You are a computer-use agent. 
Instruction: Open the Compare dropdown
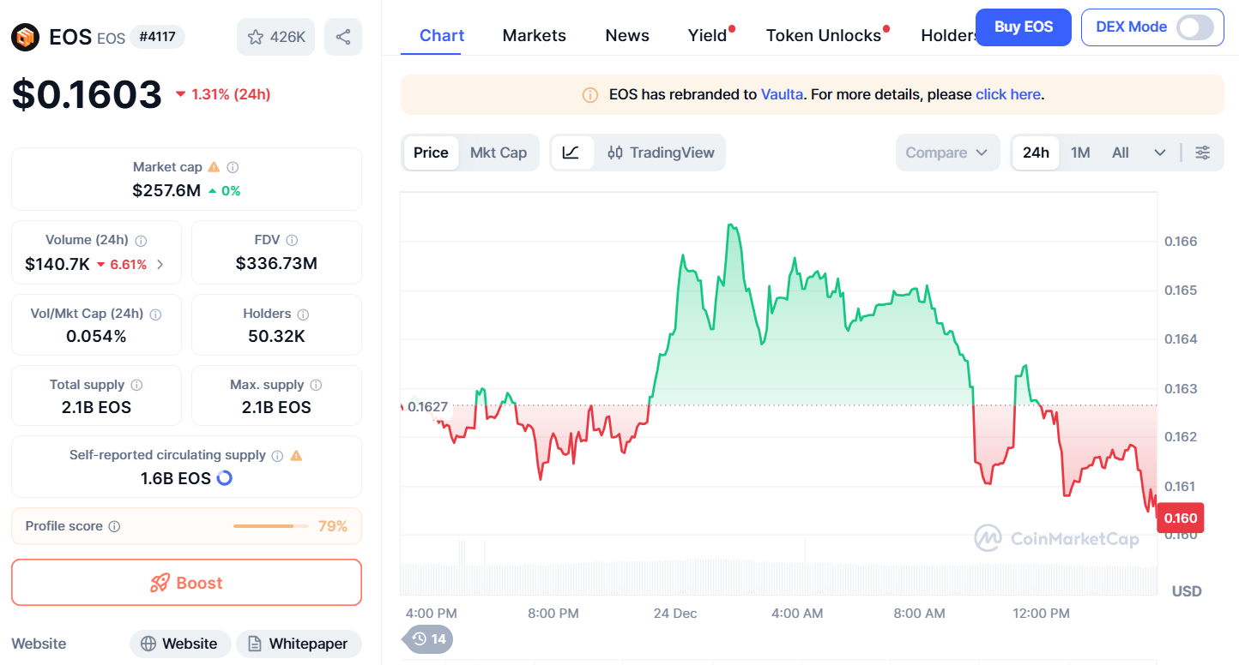[947, 152]
